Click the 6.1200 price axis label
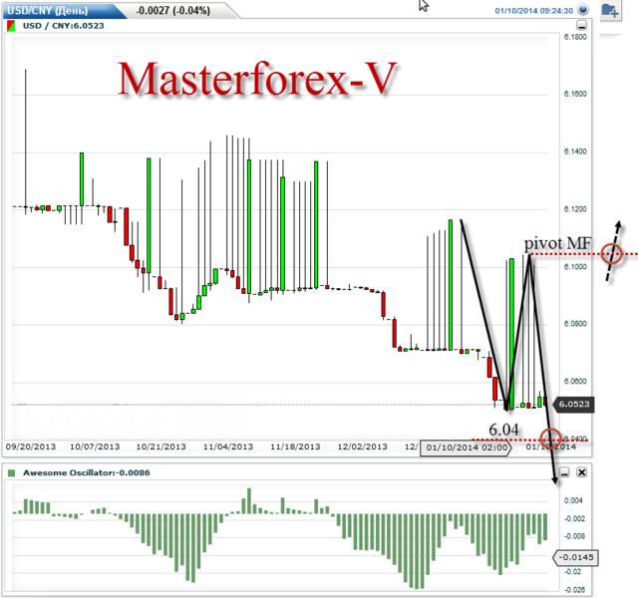Screen dimensions: 638x598 pyautogui.click(x=575, y=209)
